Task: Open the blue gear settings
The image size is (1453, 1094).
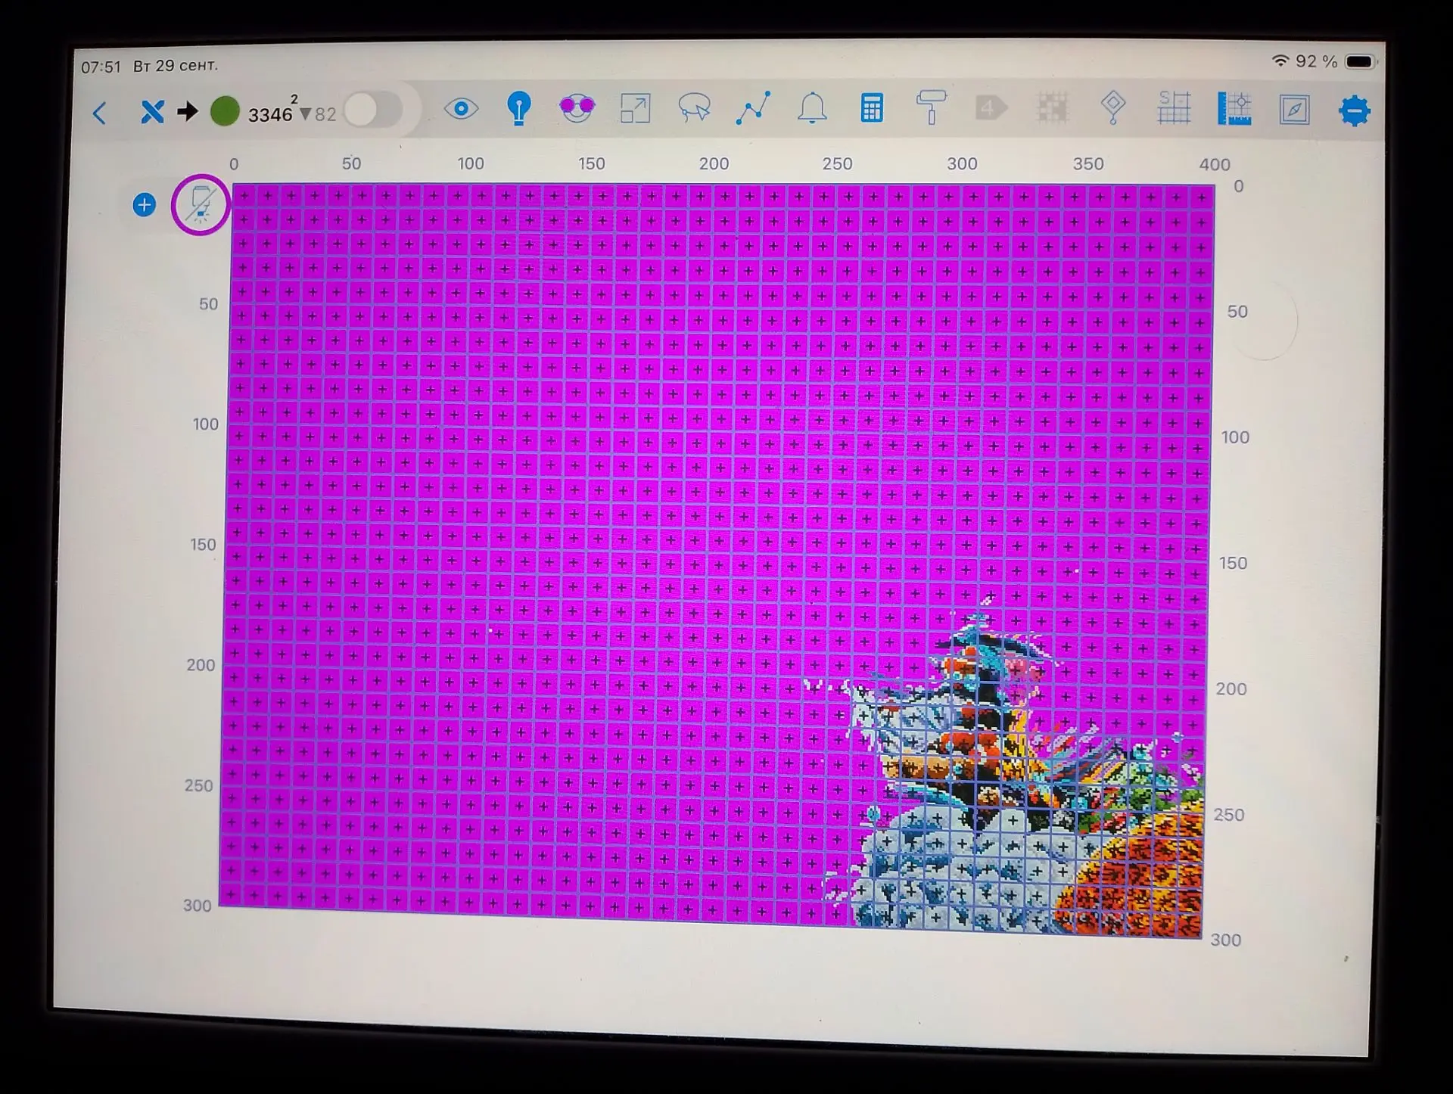Action: (1354, 111)
